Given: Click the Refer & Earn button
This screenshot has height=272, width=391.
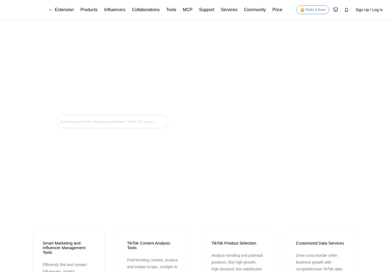Looking at the screenshot, I should (313, 10).
